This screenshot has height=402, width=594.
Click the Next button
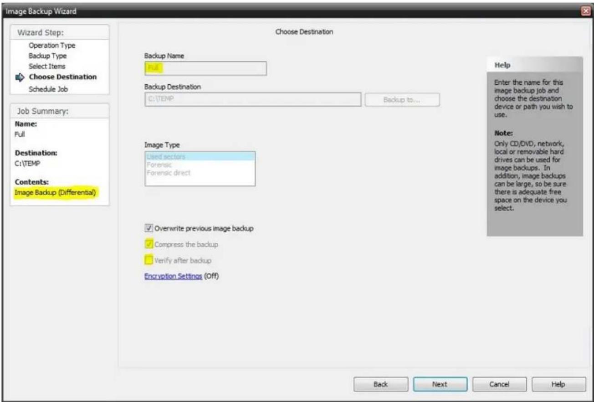pyautogui.click(x=440, y=384)
